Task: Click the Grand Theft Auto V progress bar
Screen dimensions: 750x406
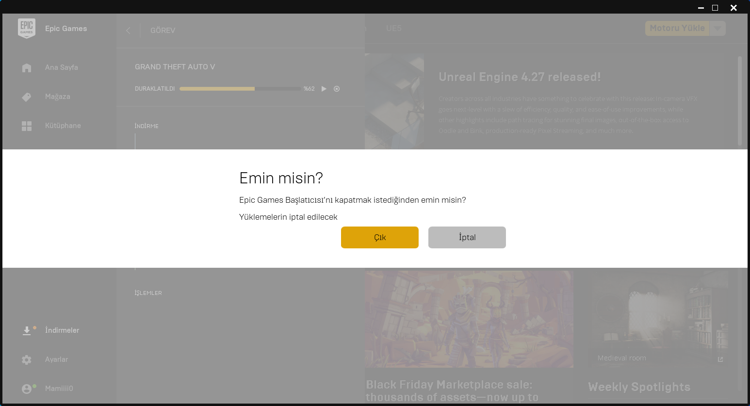Action: pos(240,89)
